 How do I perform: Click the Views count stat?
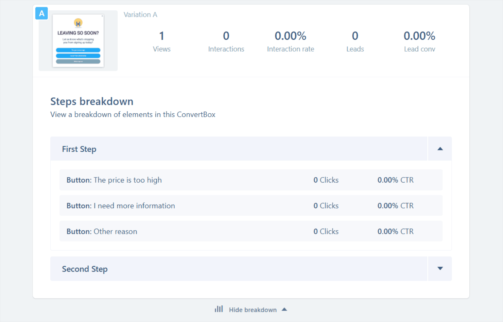(162, 36)
